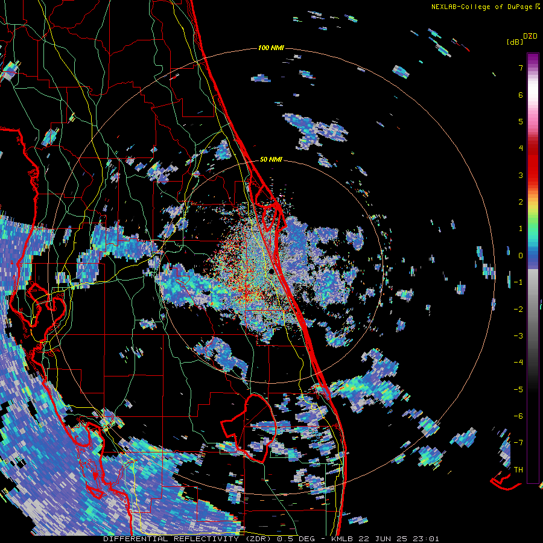Viewport: 543px width, 543px height.
Task: Click the -7 value on the color scale
Action: click(518, 443)
